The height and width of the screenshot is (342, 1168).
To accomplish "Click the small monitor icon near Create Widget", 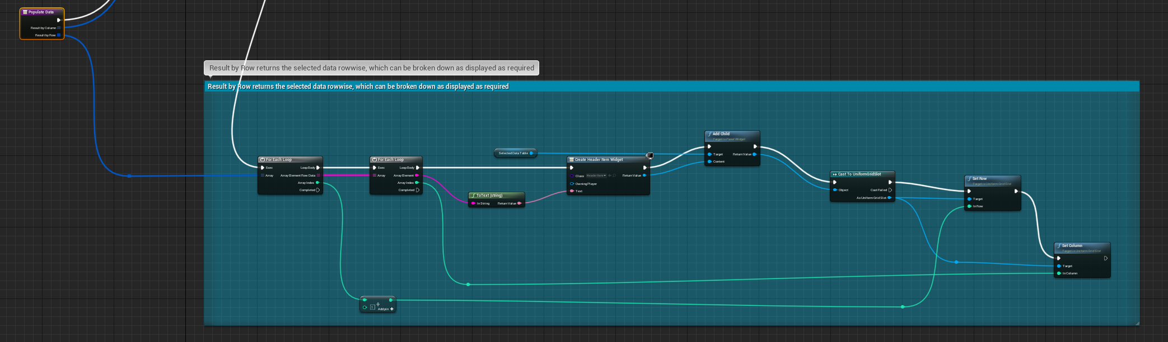I will (x=650, y=156).
